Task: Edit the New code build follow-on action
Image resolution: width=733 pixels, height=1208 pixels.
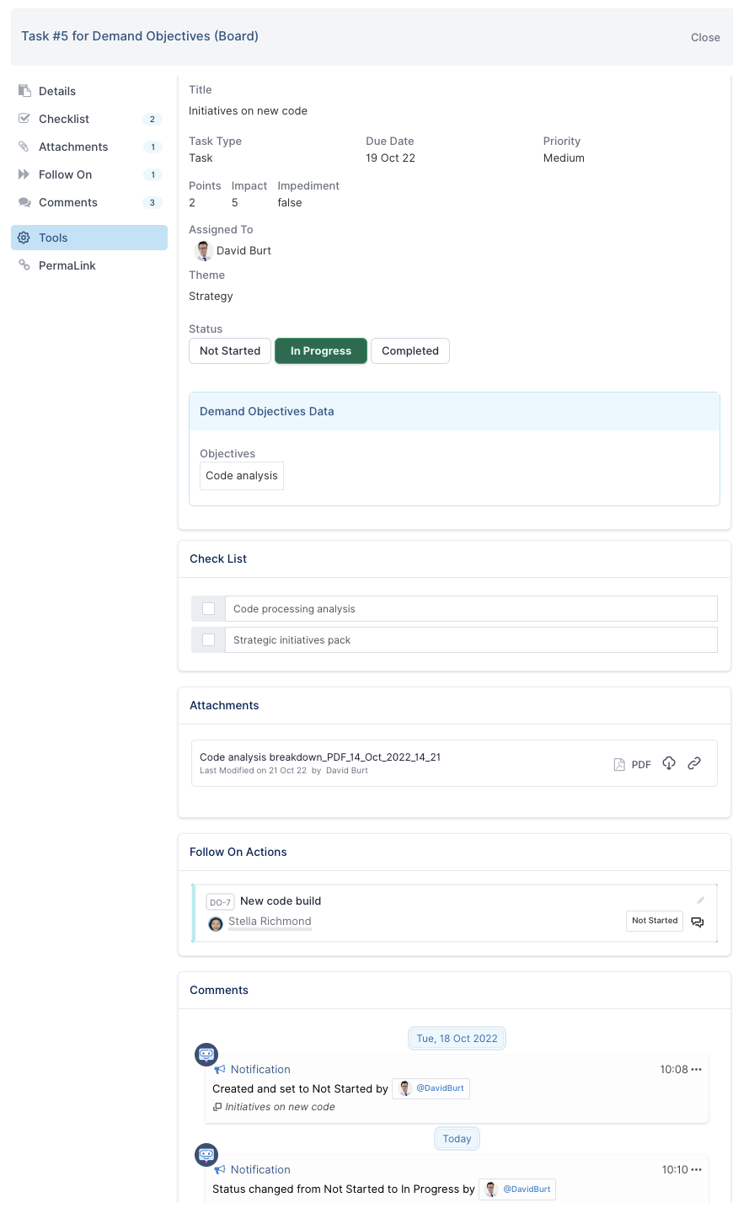Action: point(700,901)
